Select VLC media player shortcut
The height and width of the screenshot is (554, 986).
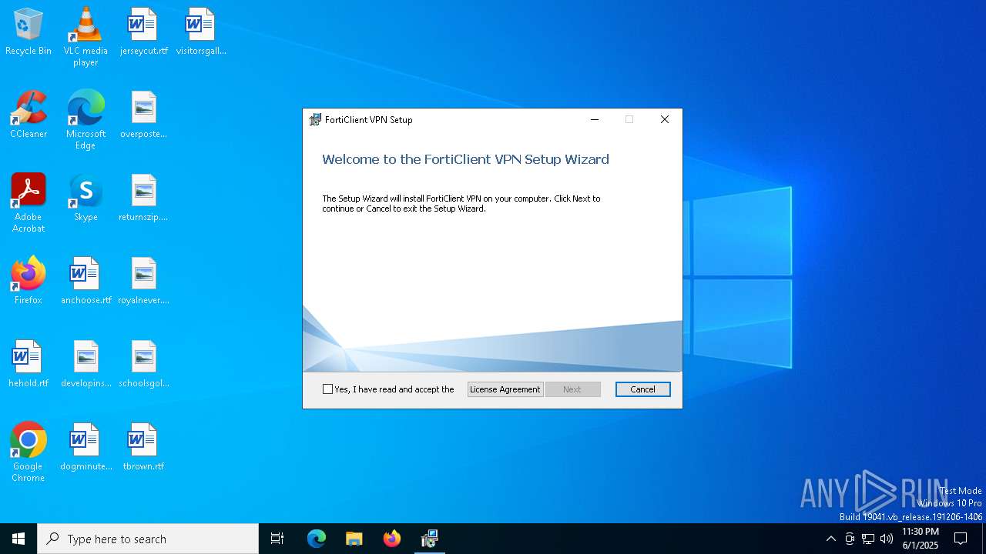86,37
